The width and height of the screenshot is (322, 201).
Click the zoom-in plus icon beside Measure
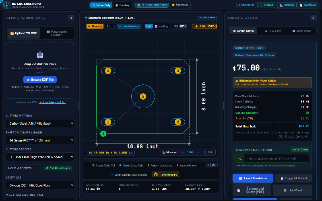pos(182,152)
